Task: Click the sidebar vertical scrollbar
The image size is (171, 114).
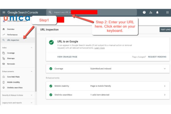Action: click(x=36, y=59)
